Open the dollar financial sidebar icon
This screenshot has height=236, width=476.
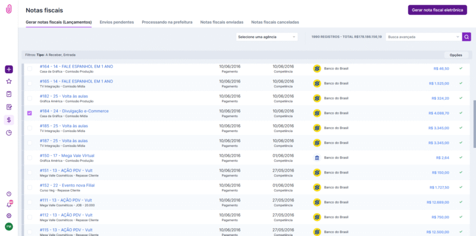(9, 120)
